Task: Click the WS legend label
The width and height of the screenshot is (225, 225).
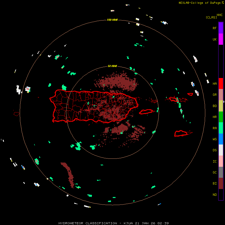Action: coord(214,139)
